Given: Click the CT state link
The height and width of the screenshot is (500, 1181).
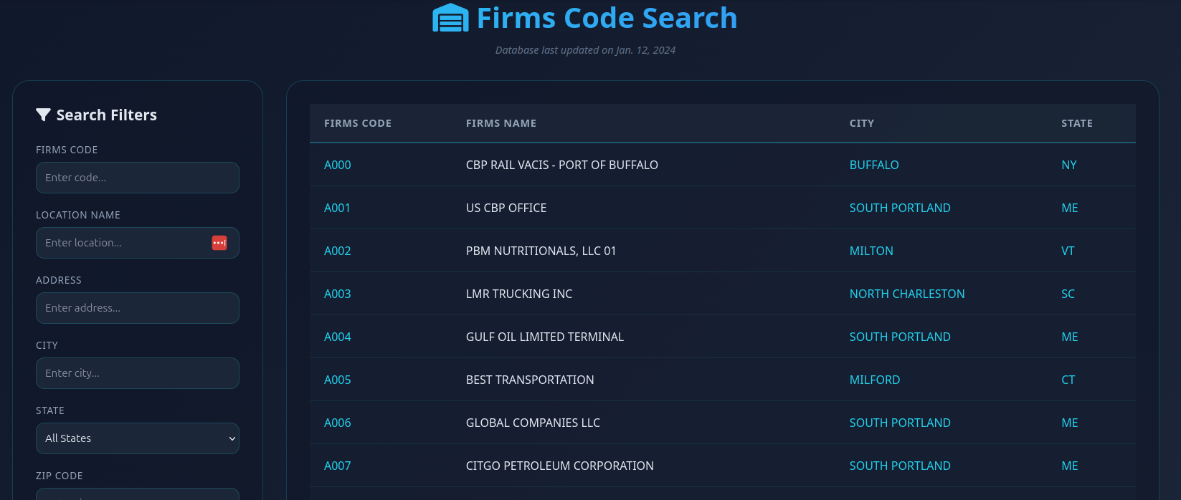Looking at the screenshot, I should coord(1068,380).
